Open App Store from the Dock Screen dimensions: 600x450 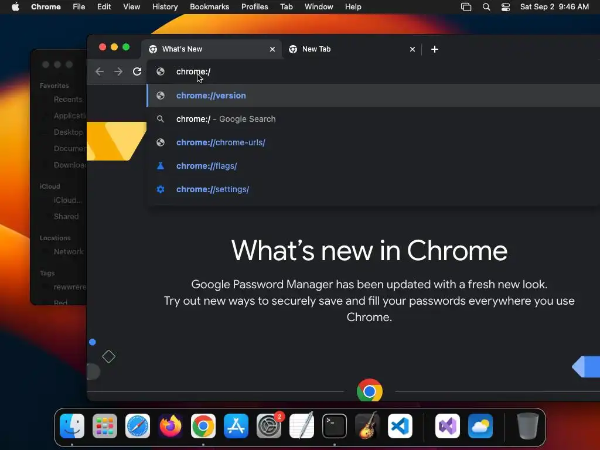pyautogui.click(x=236, y=426)
